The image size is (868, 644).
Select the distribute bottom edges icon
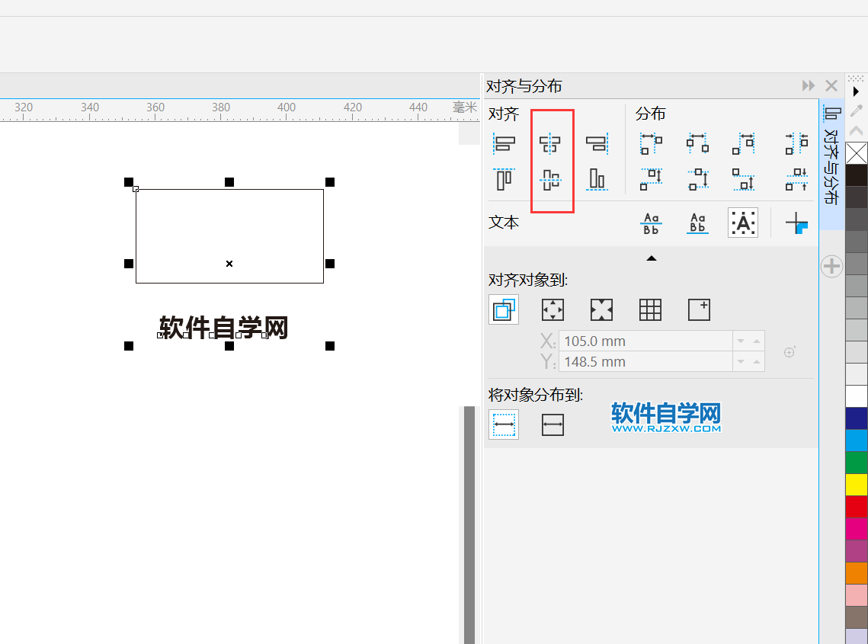[743, 179]
